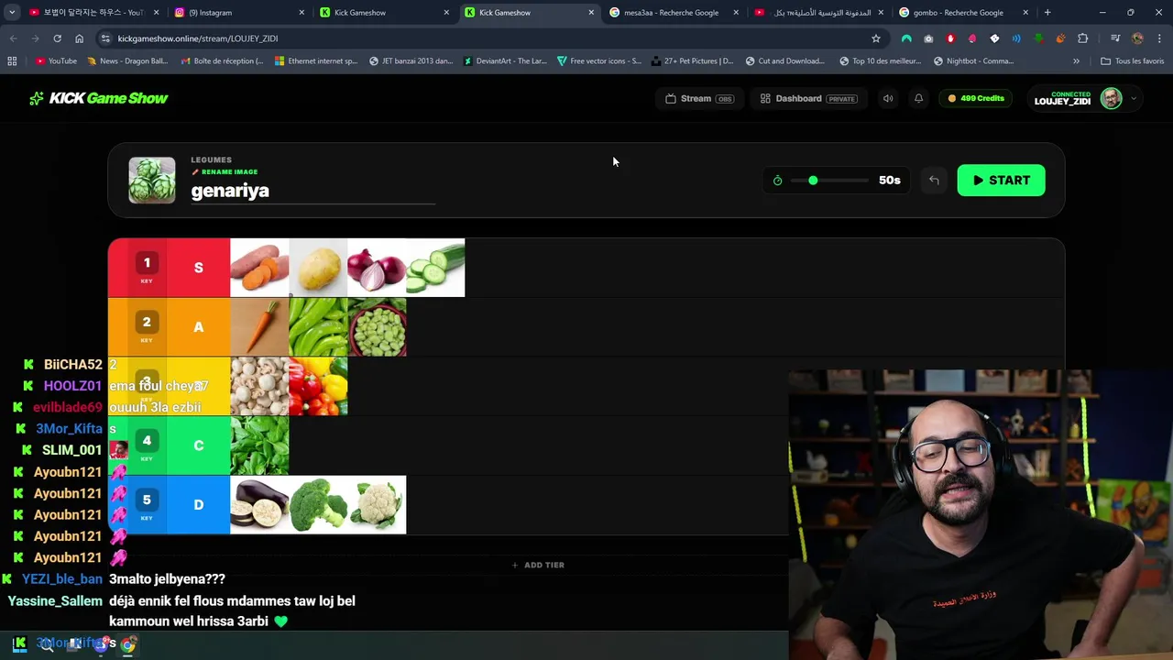Click the LOUJEY_ZIDI profile avatar
Image resolution: width=1173 pixels, height=660 pixels.
(x=1111, y=98)
